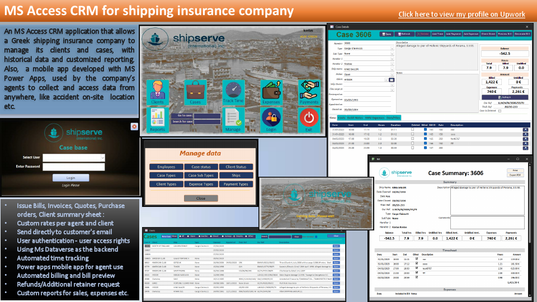Expand the Status dropdown
The image size is (537, 302).
tap(392, 74)
